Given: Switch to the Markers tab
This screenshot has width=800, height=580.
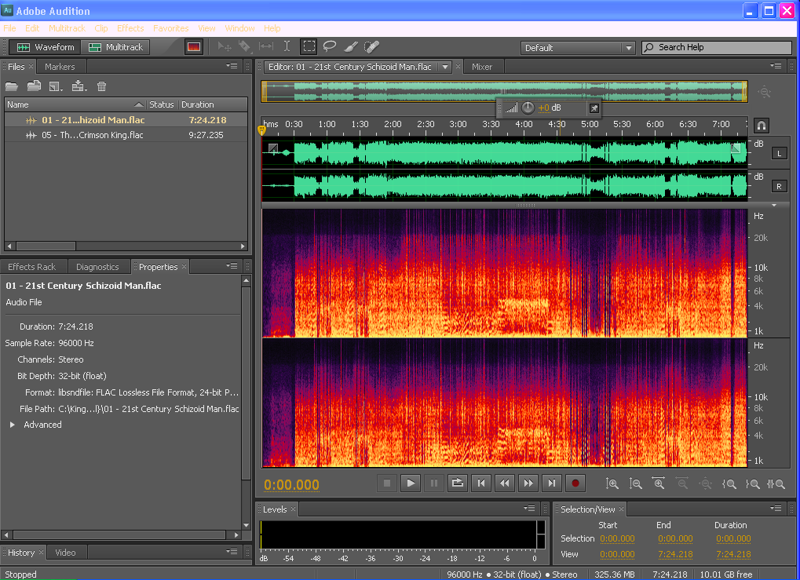Looking at the screenshot, I should click(60, 67).
